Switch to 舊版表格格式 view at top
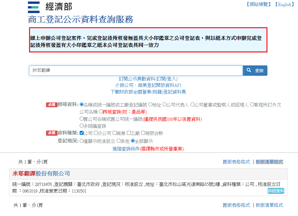Image resolution: width=298 pixels, height=216 pixels. coord(236,162)
